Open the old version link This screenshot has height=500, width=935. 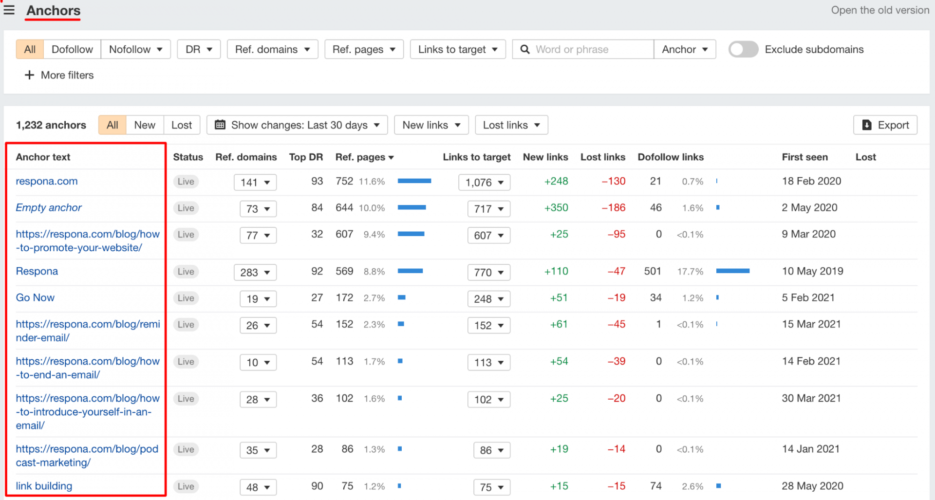880,10
